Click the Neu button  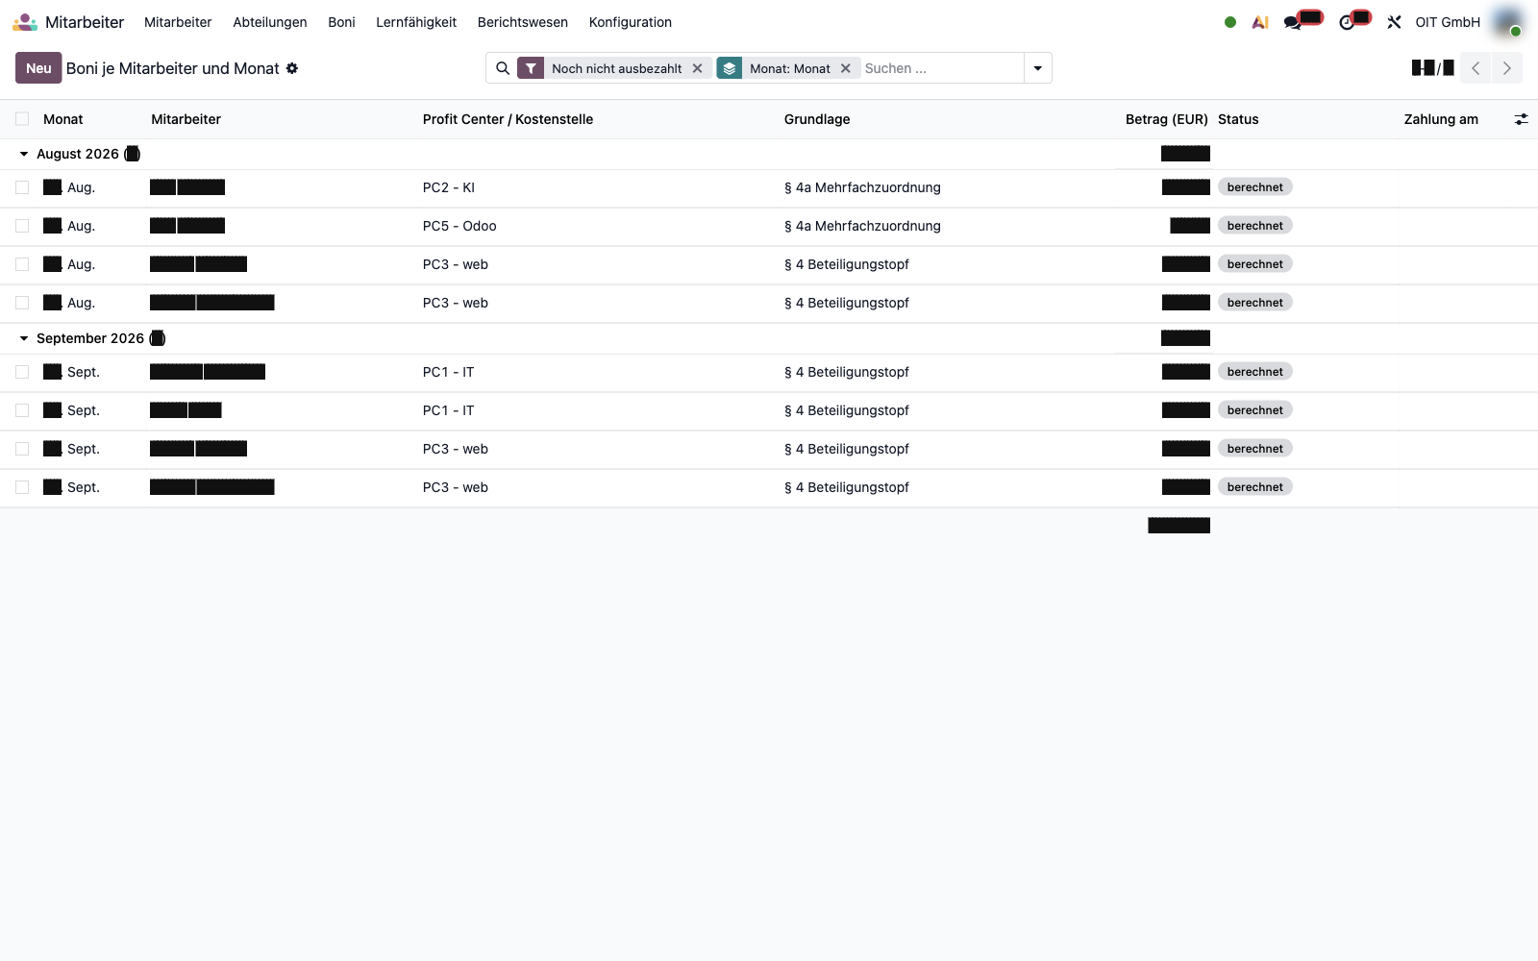(x=38, y=68)
